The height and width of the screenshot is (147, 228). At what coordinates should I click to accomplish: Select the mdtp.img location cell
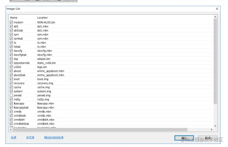(43, 99)
